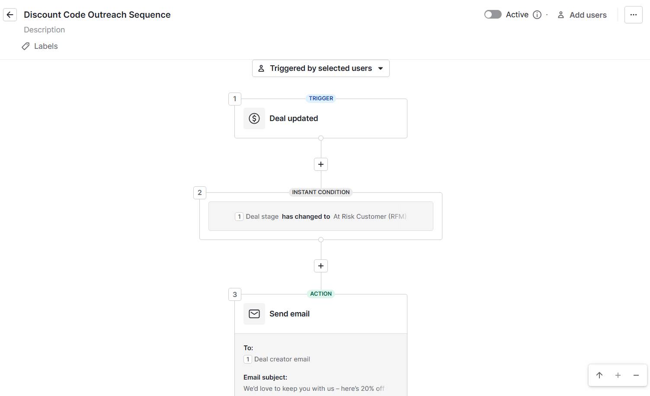
Task: Click the info icon beside Active
Action: coord(537,15)
